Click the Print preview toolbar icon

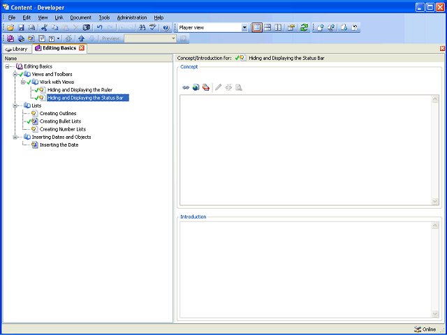31,28
